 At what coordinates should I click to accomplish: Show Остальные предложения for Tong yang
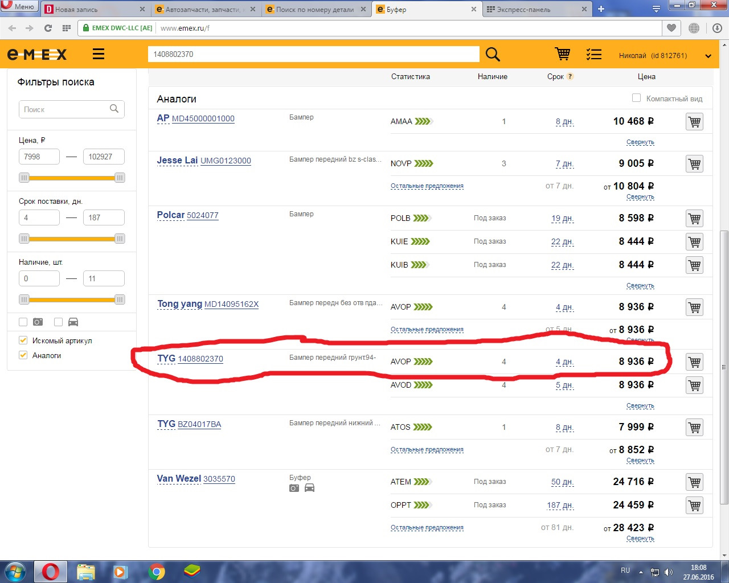coord(427,330)
